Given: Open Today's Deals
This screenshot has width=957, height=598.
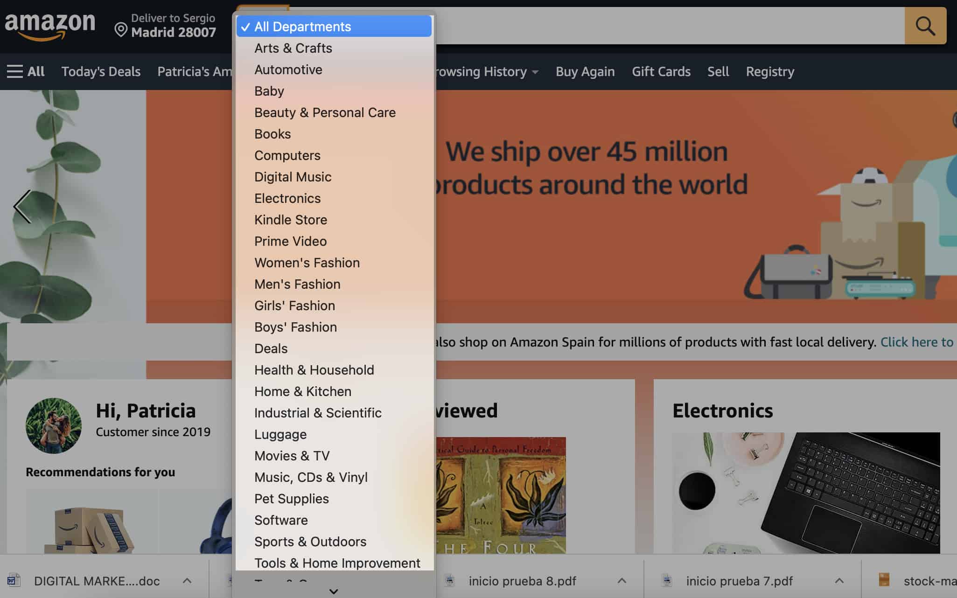Looking at the screenshot, I should (x=101, y=71).
